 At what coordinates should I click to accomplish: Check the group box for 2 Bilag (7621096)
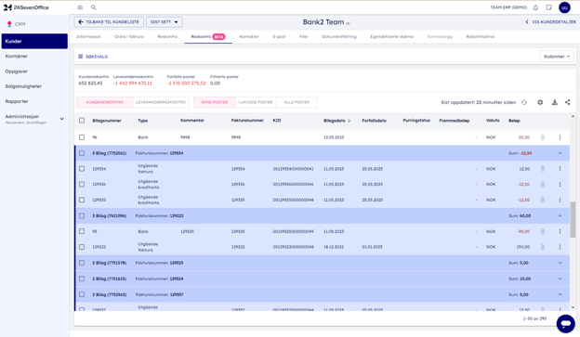click(82, 215)
